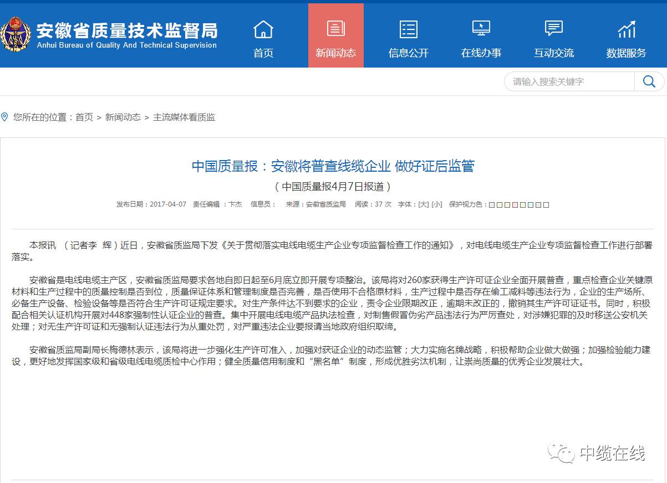
Task: Click the 来源：安徽省质监局 text
Action: click(315, 204)
